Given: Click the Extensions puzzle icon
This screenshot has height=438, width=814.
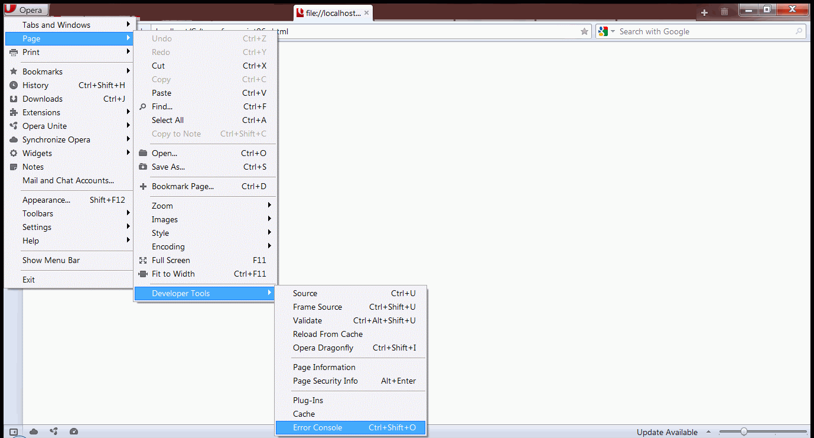Looking at the screenshot, I should click(14, 112).
